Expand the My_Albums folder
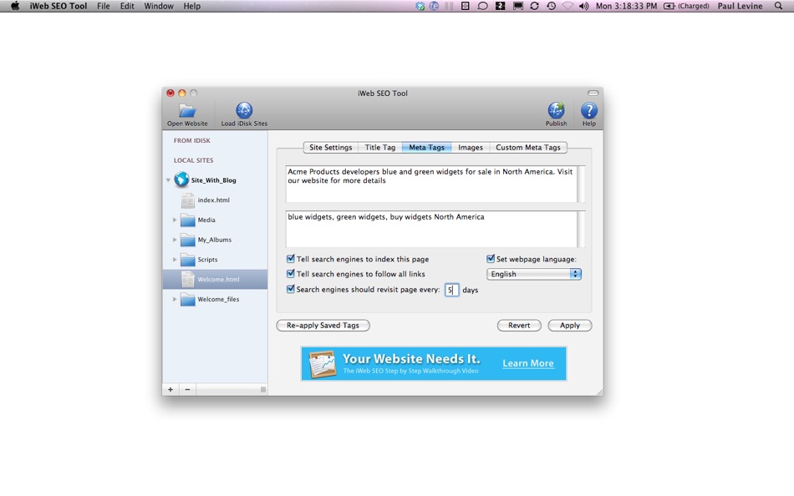The height and width of the screenshot is (496, 794). pyautogui.click(x=175, y=240)
